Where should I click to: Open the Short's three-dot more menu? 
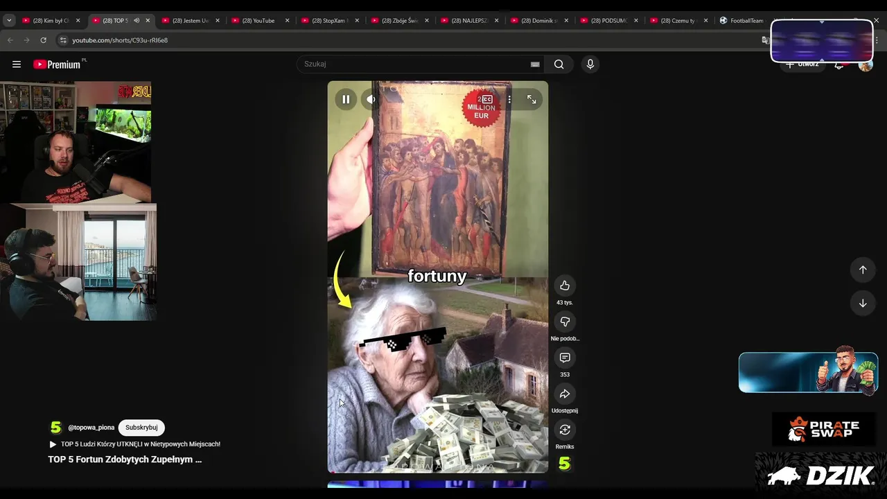[x=509, y=99]
